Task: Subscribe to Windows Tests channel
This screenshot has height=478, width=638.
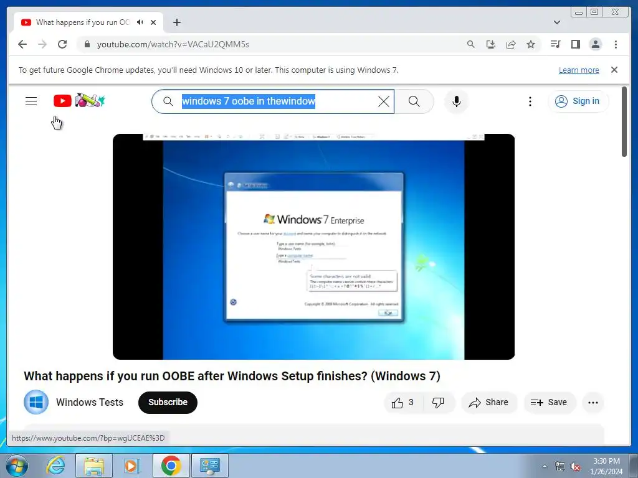Action: [x=168, y=403]
